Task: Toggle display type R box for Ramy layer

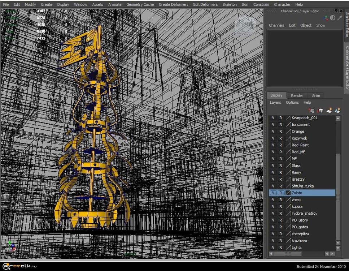Action: click(x=281, y=172)
